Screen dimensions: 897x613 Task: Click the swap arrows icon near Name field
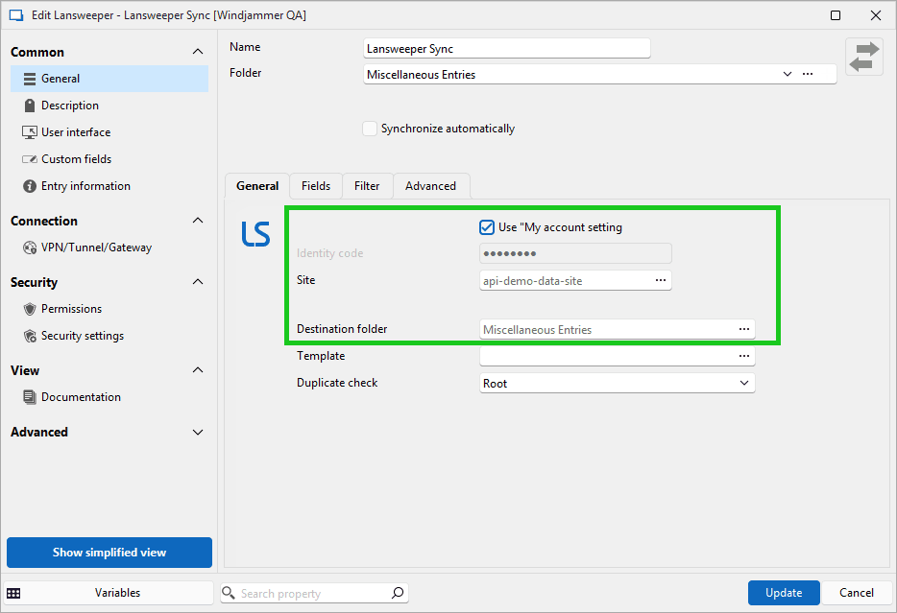pyautogui.click(x=863, y=56)
